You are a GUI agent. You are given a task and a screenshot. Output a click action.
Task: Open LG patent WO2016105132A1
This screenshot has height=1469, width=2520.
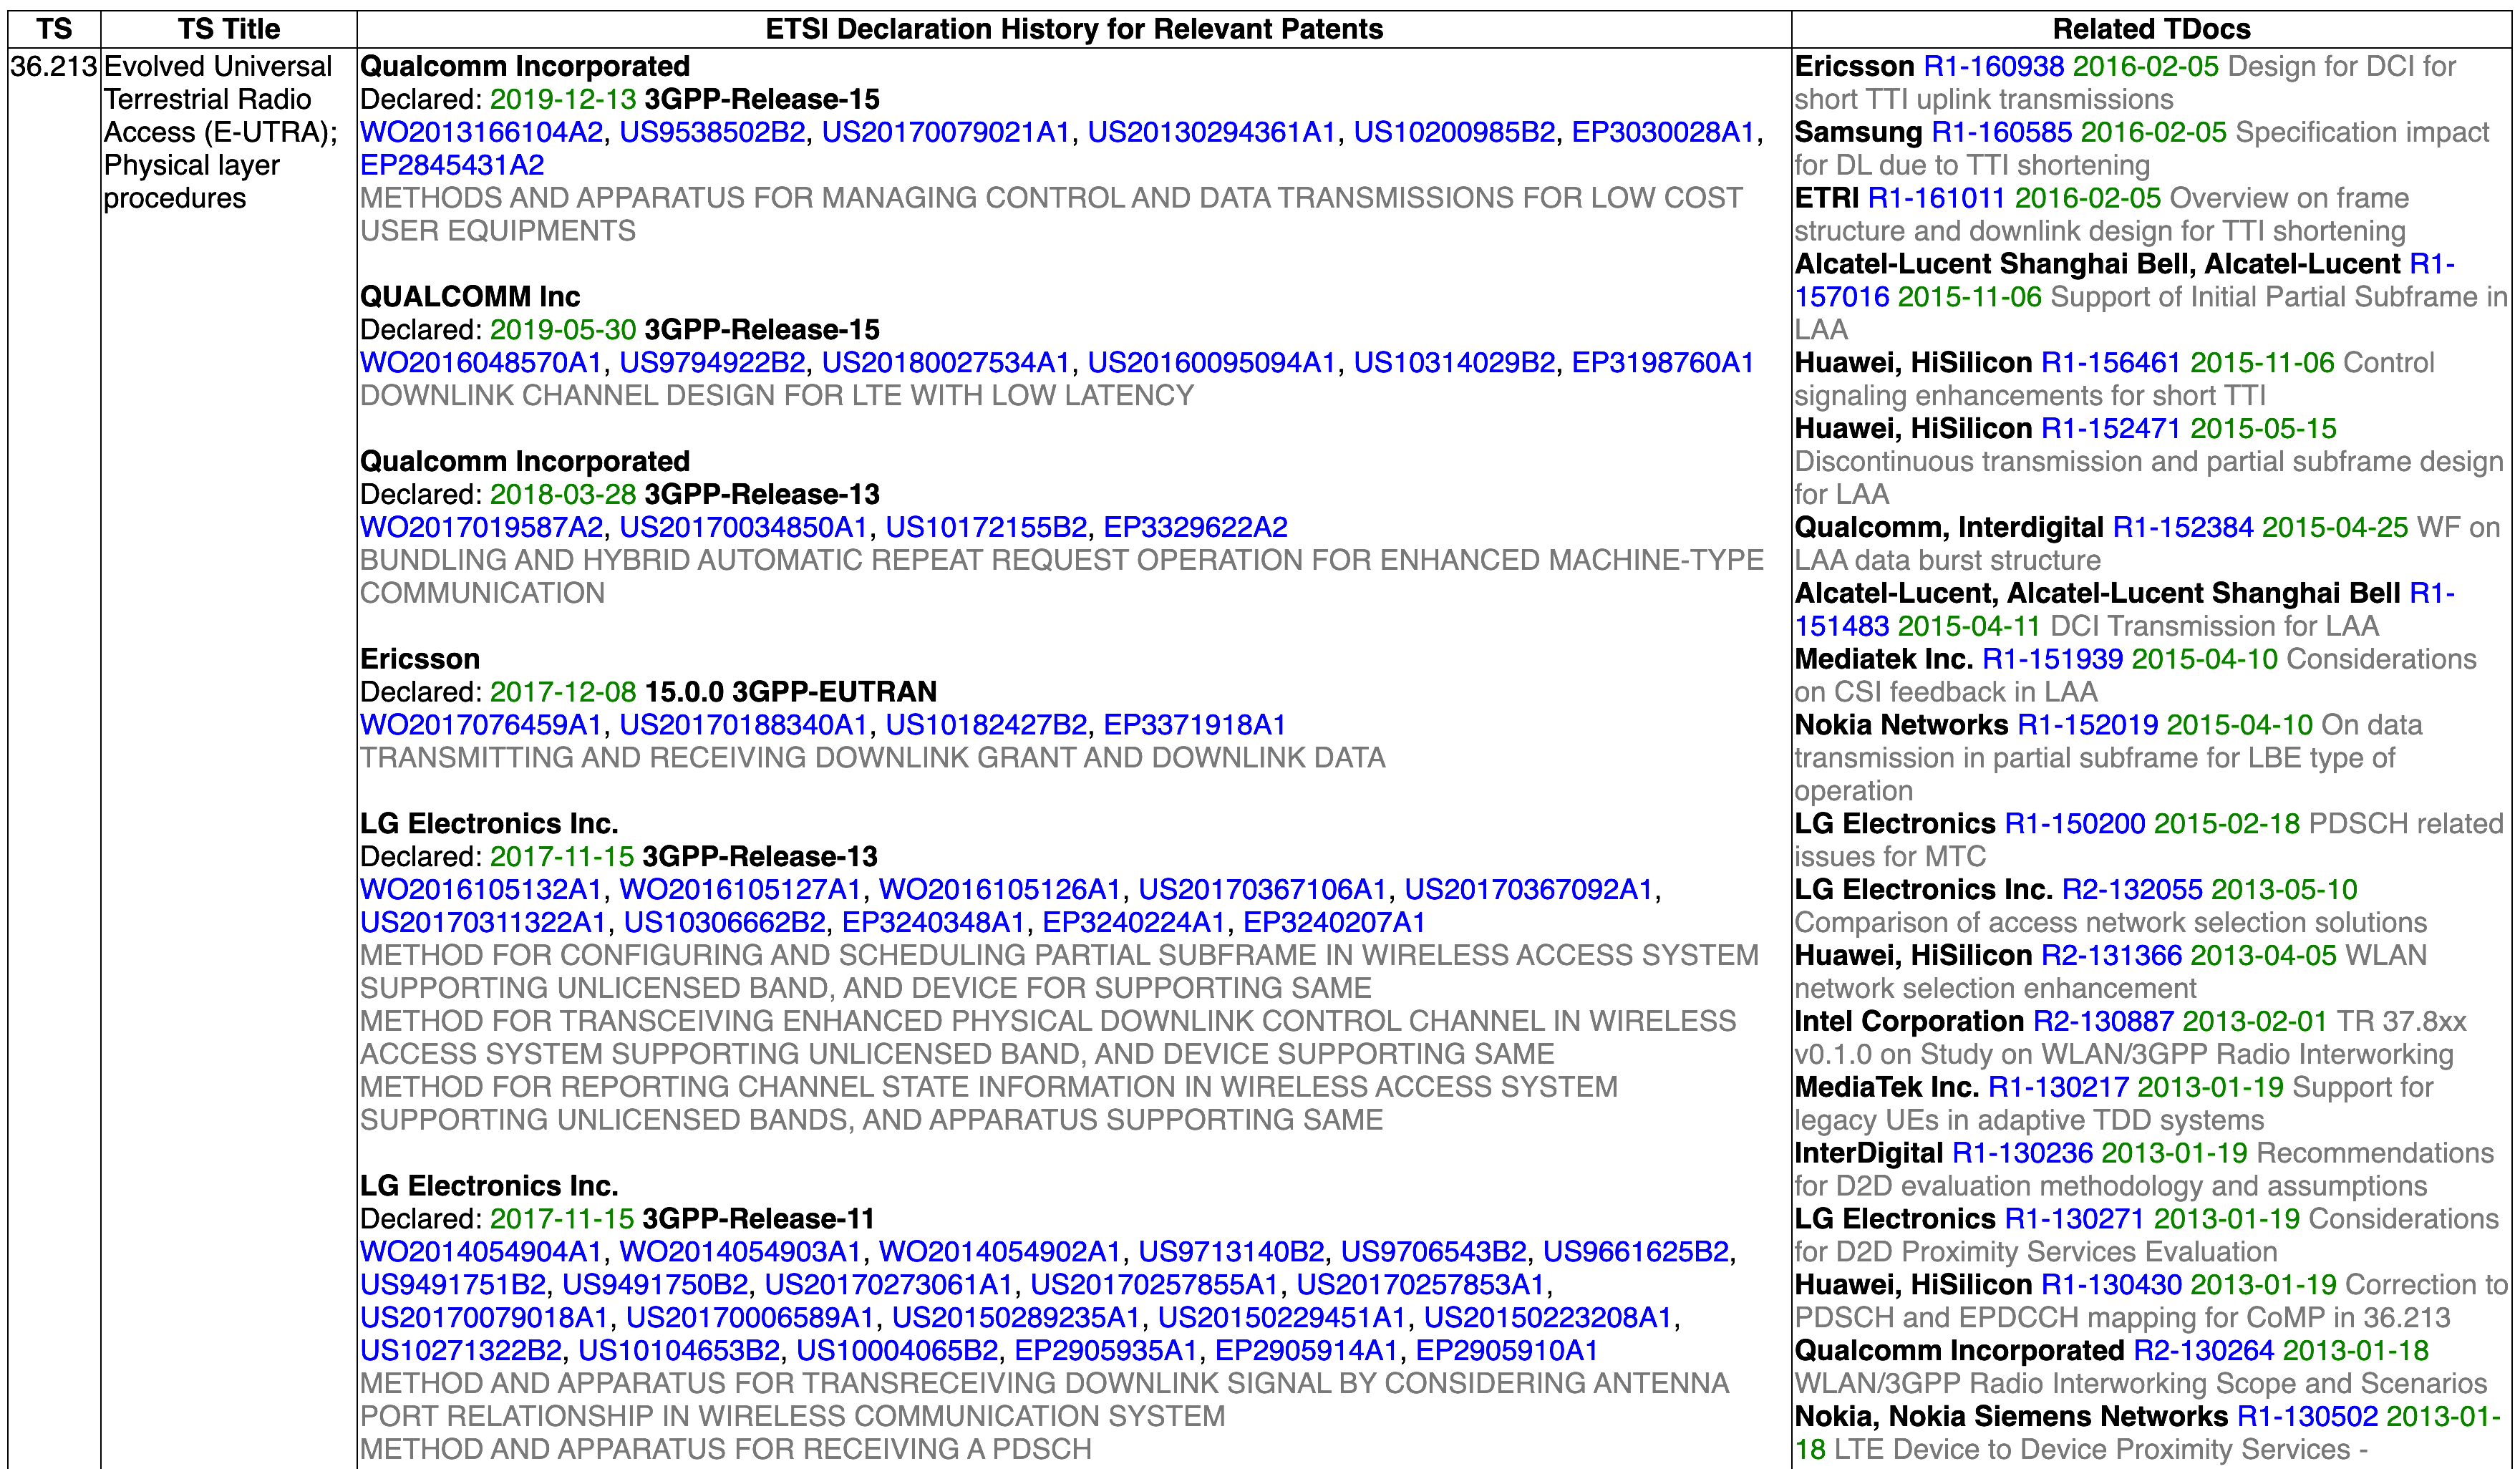point(481,889)
